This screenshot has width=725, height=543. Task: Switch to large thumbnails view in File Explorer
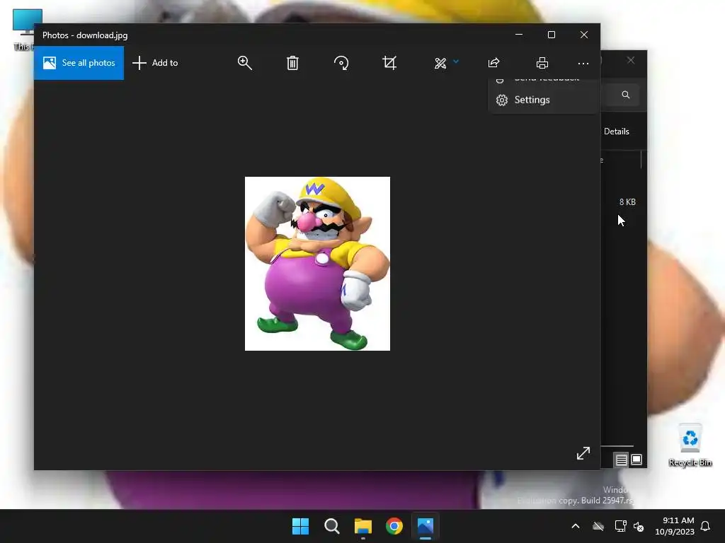tap(636, 460)
